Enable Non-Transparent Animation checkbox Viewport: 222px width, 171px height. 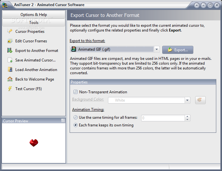click(75, 92)
